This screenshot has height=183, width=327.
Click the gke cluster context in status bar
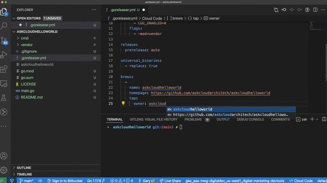pyautogui.click(x=235, y=181)
